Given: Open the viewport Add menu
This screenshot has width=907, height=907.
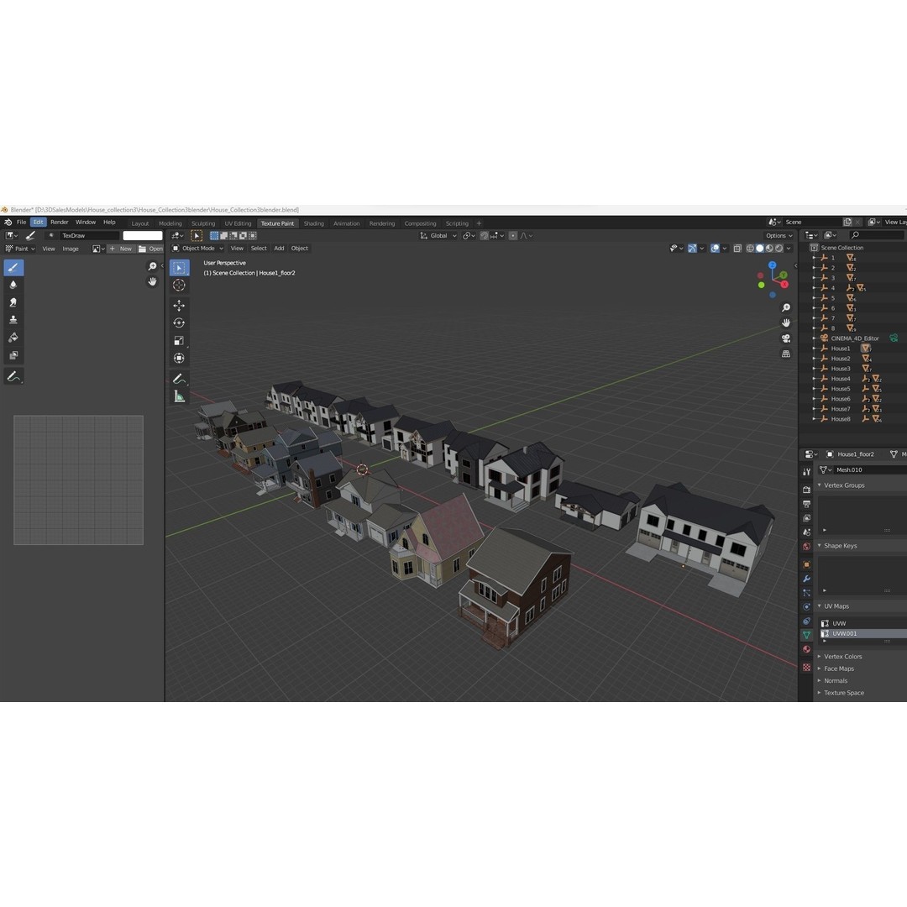Looking at the screenshot, I should [x=279, y=248].
